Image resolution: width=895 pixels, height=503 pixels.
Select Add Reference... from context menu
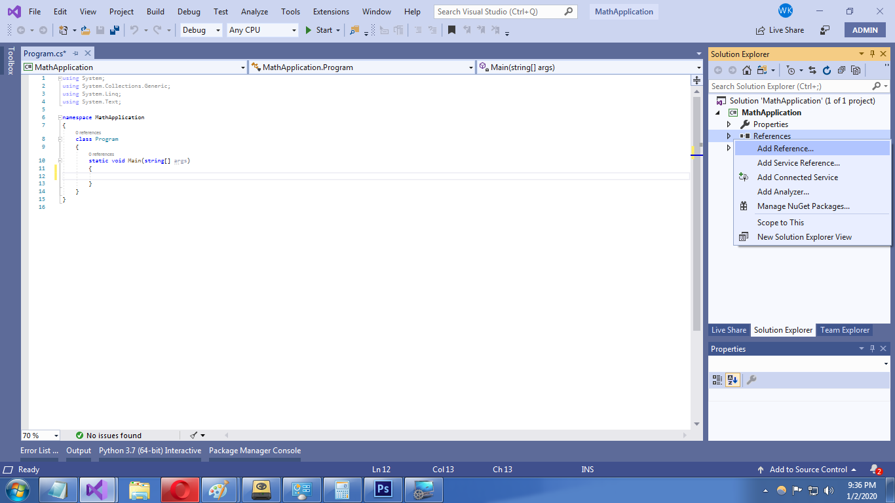[x=812, y=149]
